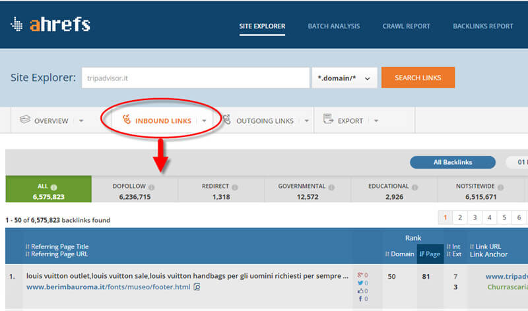Click the Inbound Links icon
The height and width of the screenshot is (311, 528).
(x=127, y=119)
